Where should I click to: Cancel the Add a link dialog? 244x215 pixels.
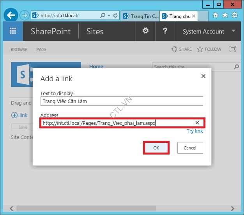[190, 148]
